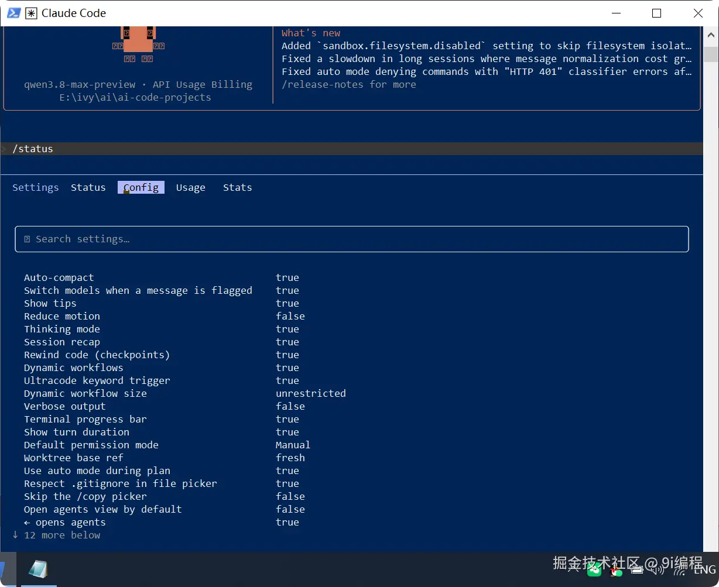Select Use auto mode during plan row
This screenshot has height=587, width=719.
point(162,471)
